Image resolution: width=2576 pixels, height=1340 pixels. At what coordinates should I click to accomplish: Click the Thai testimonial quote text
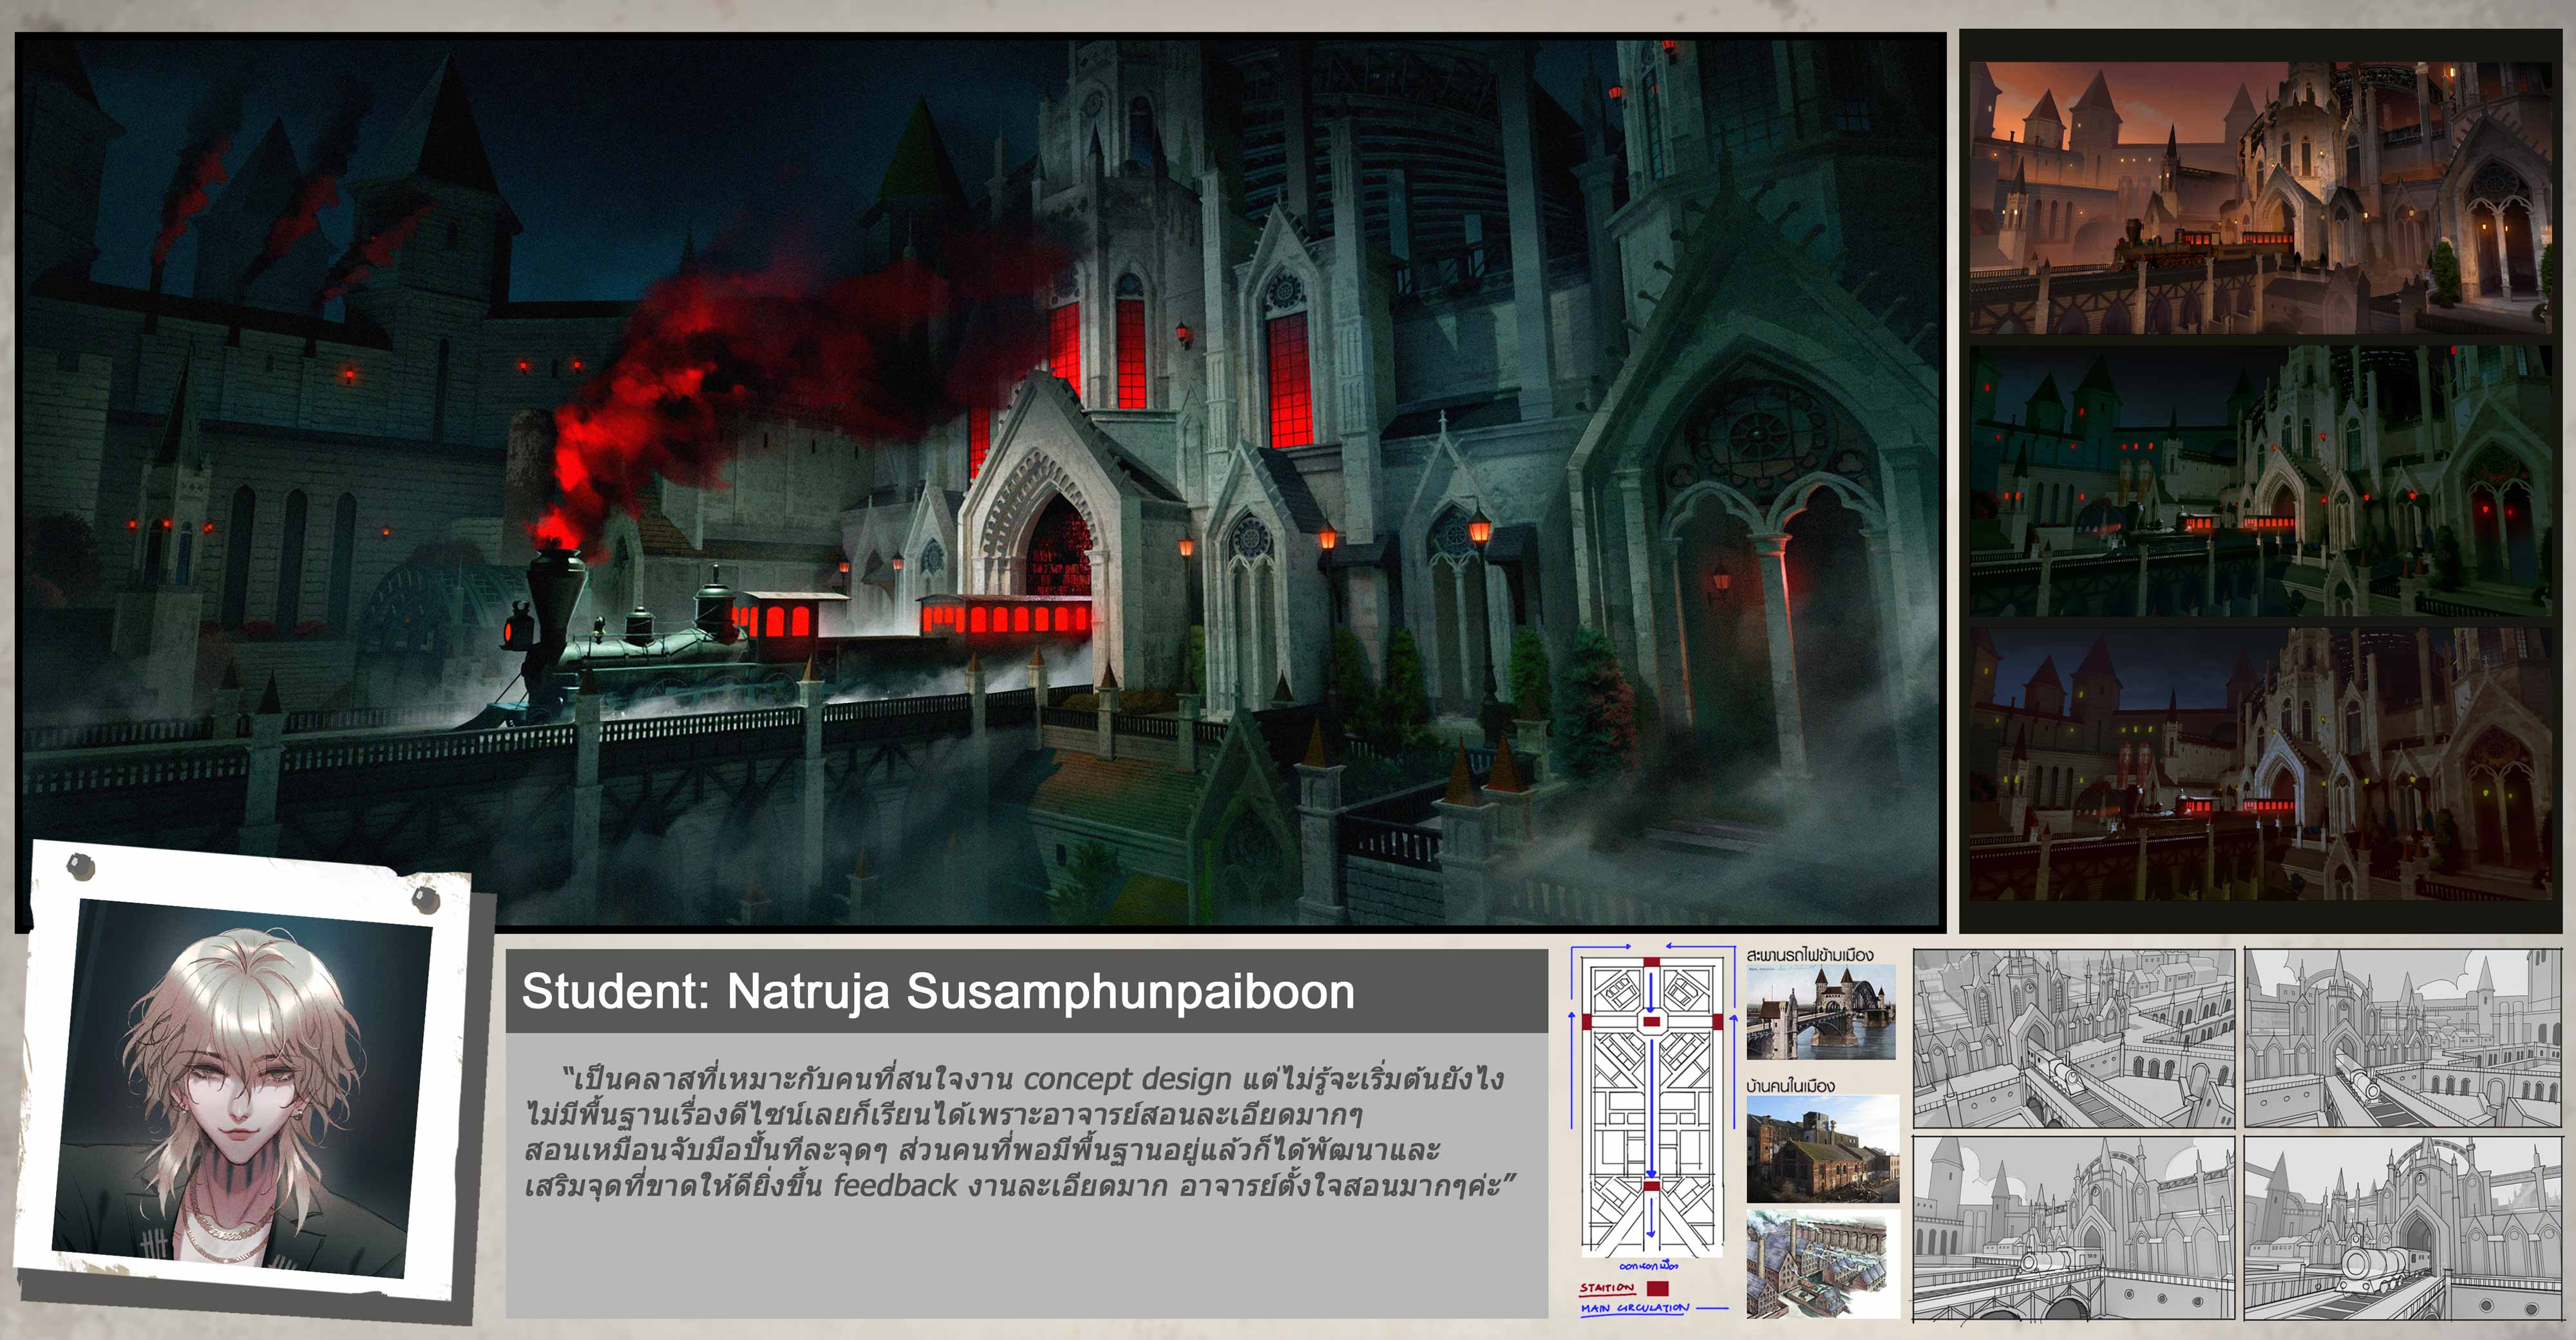[x=1015, y=1132]
